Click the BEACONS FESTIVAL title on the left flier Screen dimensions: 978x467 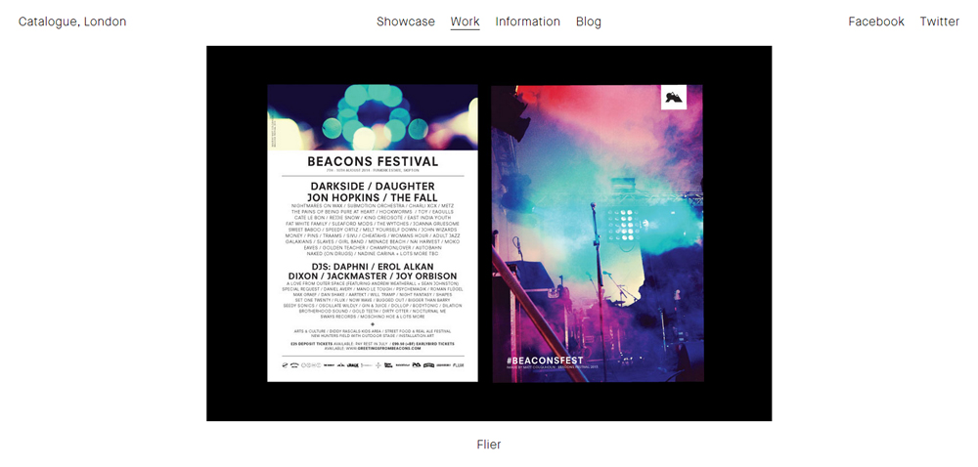point(373,161)
